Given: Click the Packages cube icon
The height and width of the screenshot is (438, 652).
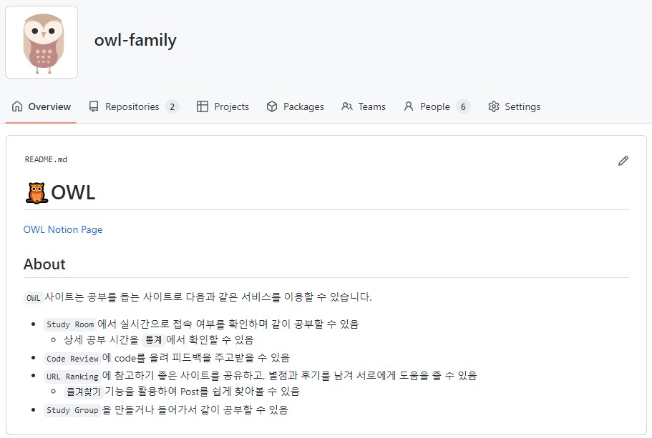Looking at the screenshot, I should 272,106.
